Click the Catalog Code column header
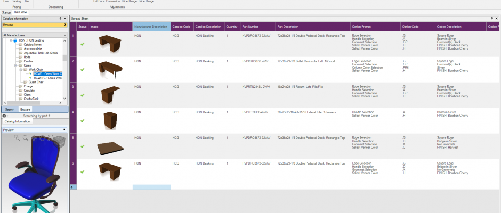Image resolution: width=501 pixels, height=213 pixels. pos(182,27)
